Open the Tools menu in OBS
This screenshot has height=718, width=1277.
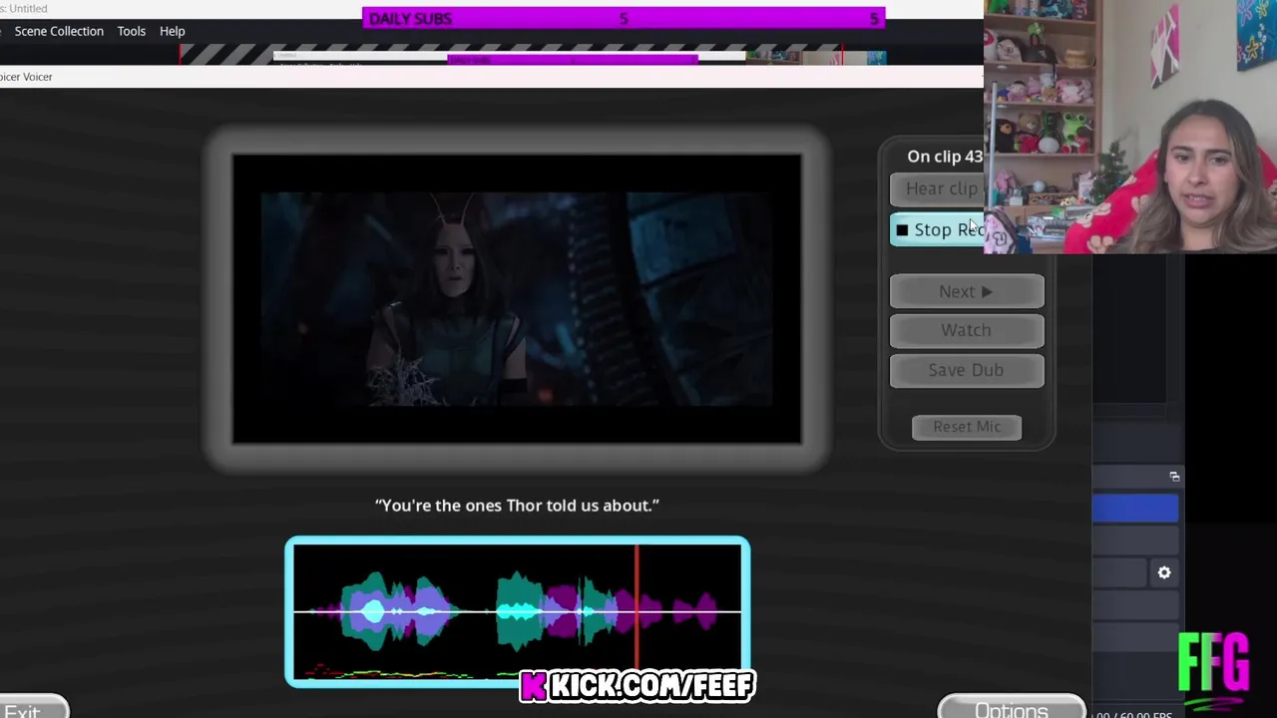[132, 31]
